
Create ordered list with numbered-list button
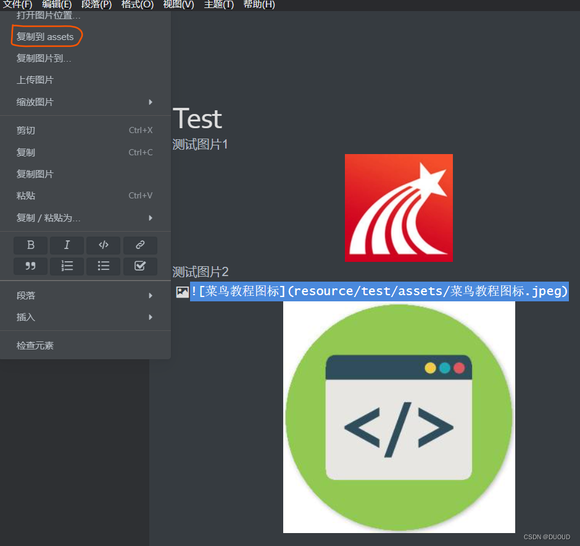click(67, 266)
